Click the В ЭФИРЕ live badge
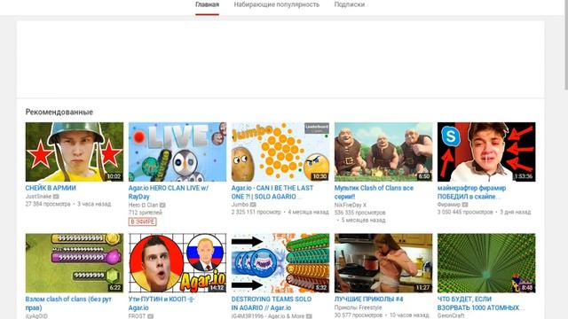Image resolution: width=568 pixels, height=319 pixels. (142, 222)
